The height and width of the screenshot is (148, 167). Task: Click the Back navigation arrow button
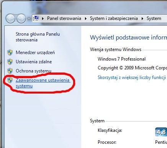pos(10,18)
